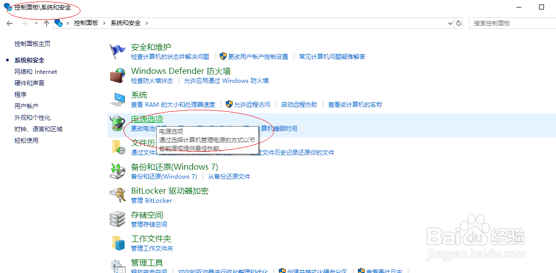Click 允许应用通过 Windows 防火墙 link

226,81
